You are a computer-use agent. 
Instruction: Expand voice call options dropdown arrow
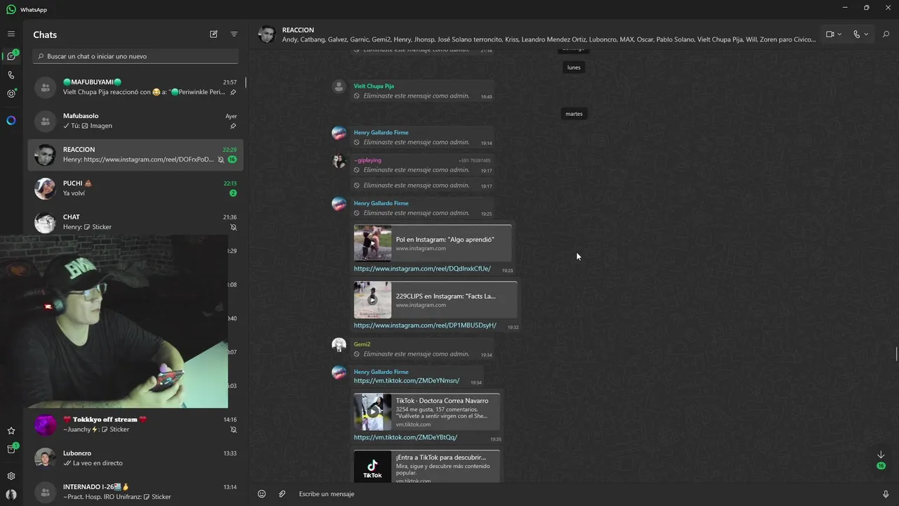point(866,34)
